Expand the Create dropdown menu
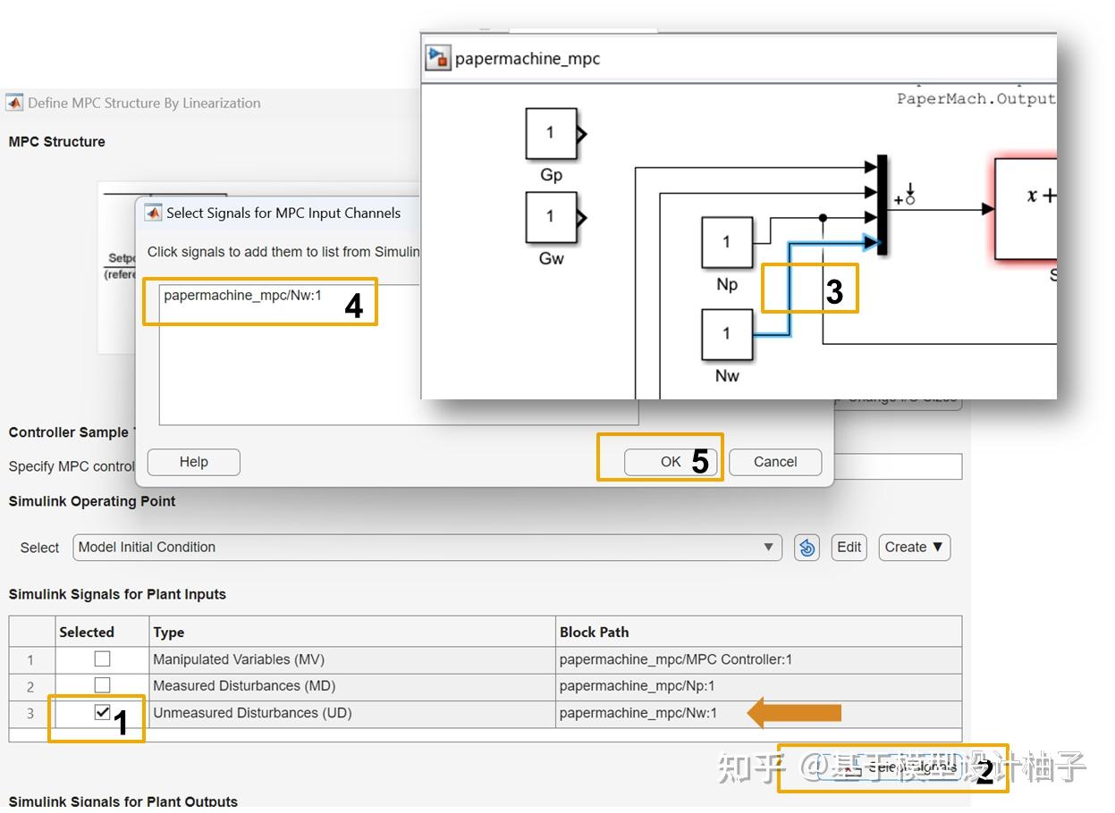Image resolution: width=1115 pixels, height=813 pixels. [914, 547]
